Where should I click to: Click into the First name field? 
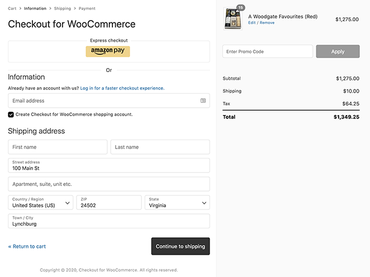pos(58,147)
